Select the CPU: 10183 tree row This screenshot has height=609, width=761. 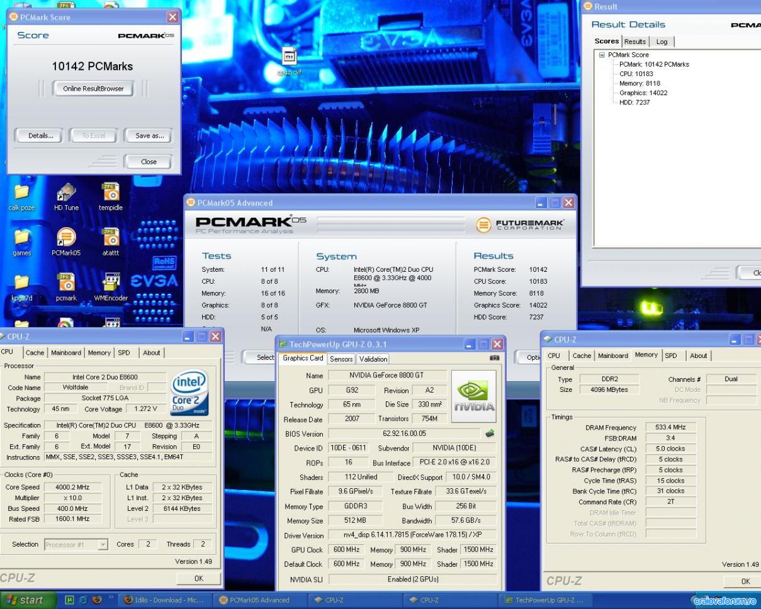[636, 74]
